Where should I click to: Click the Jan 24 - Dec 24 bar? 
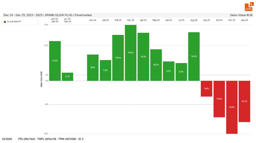click(55, 61)
